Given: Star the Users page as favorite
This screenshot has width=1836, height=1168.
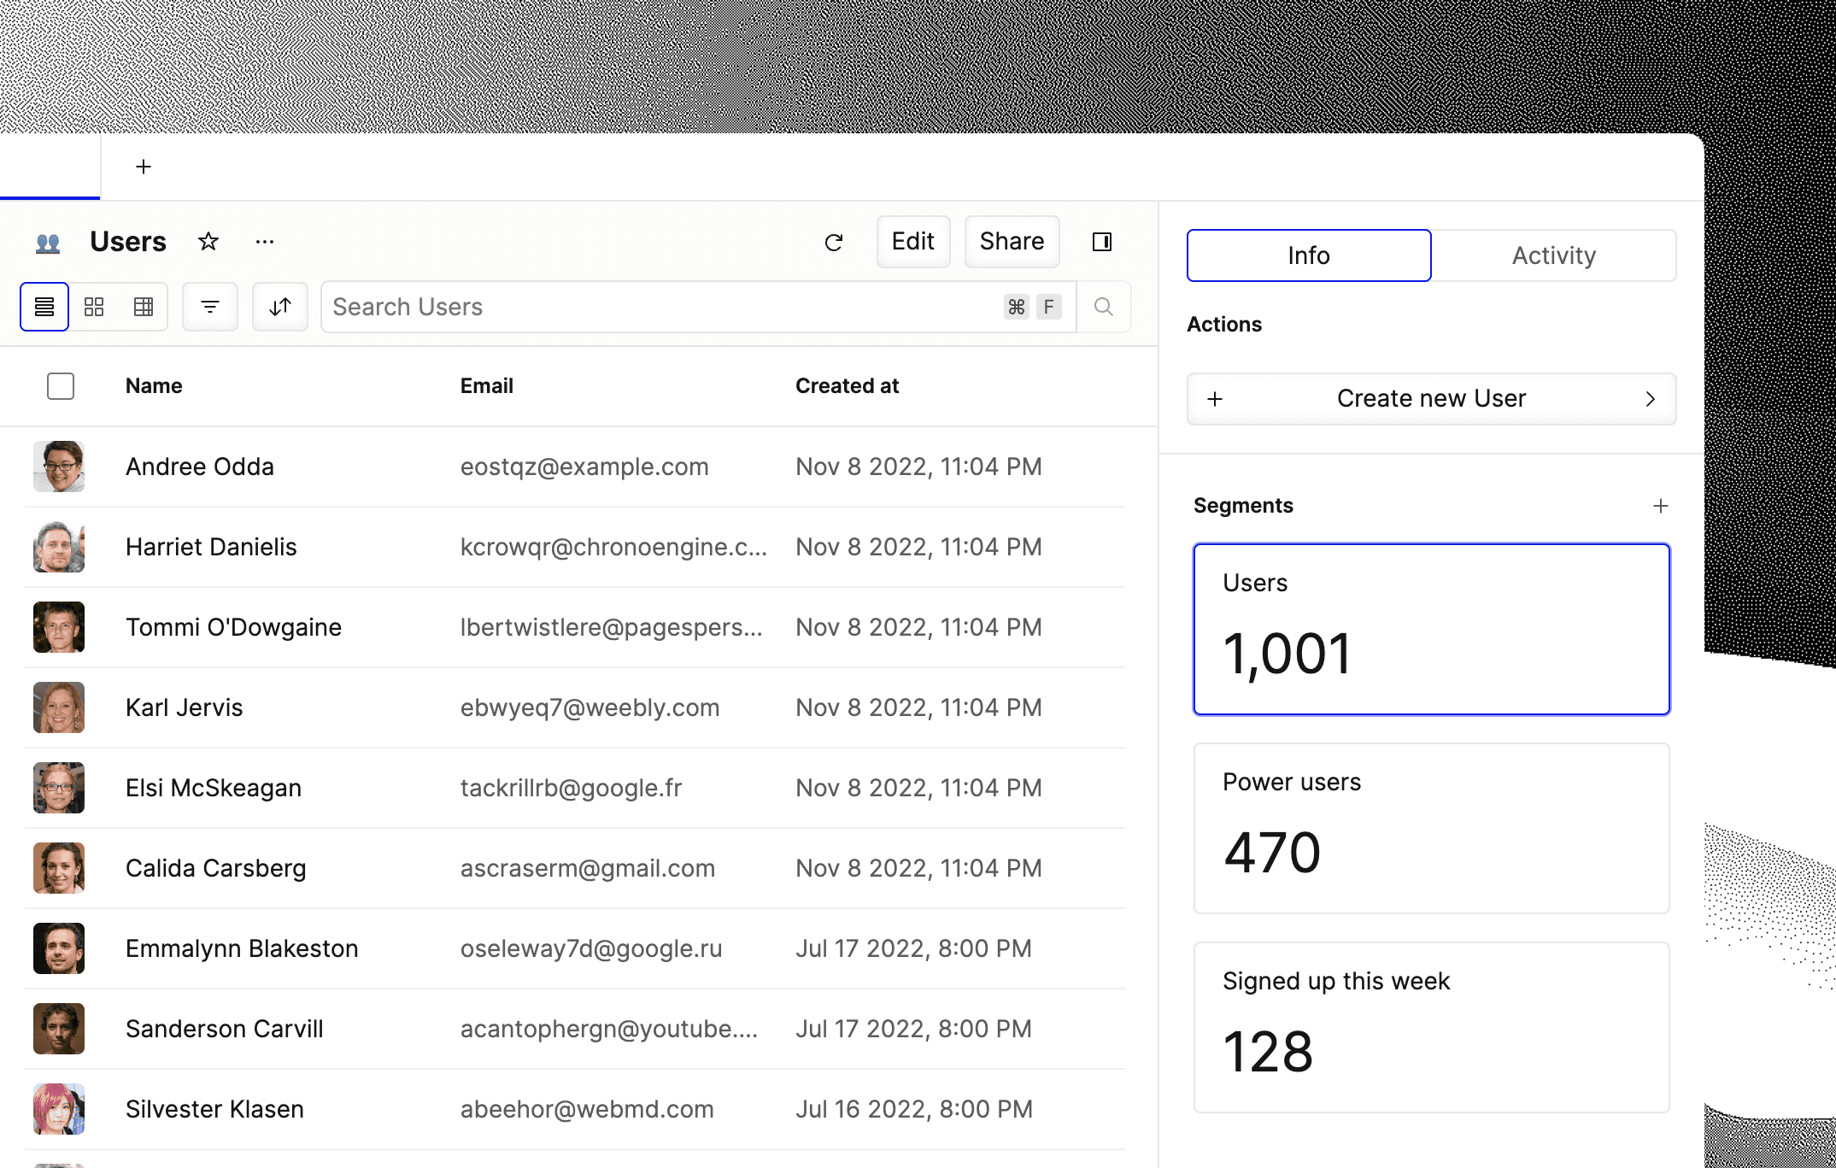Looking at the screenshot, I should (208, 242).
